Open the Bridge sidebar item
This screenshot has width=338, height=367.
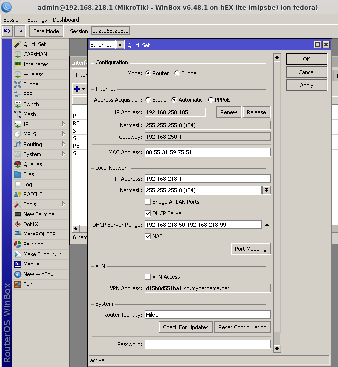[40, 84]
